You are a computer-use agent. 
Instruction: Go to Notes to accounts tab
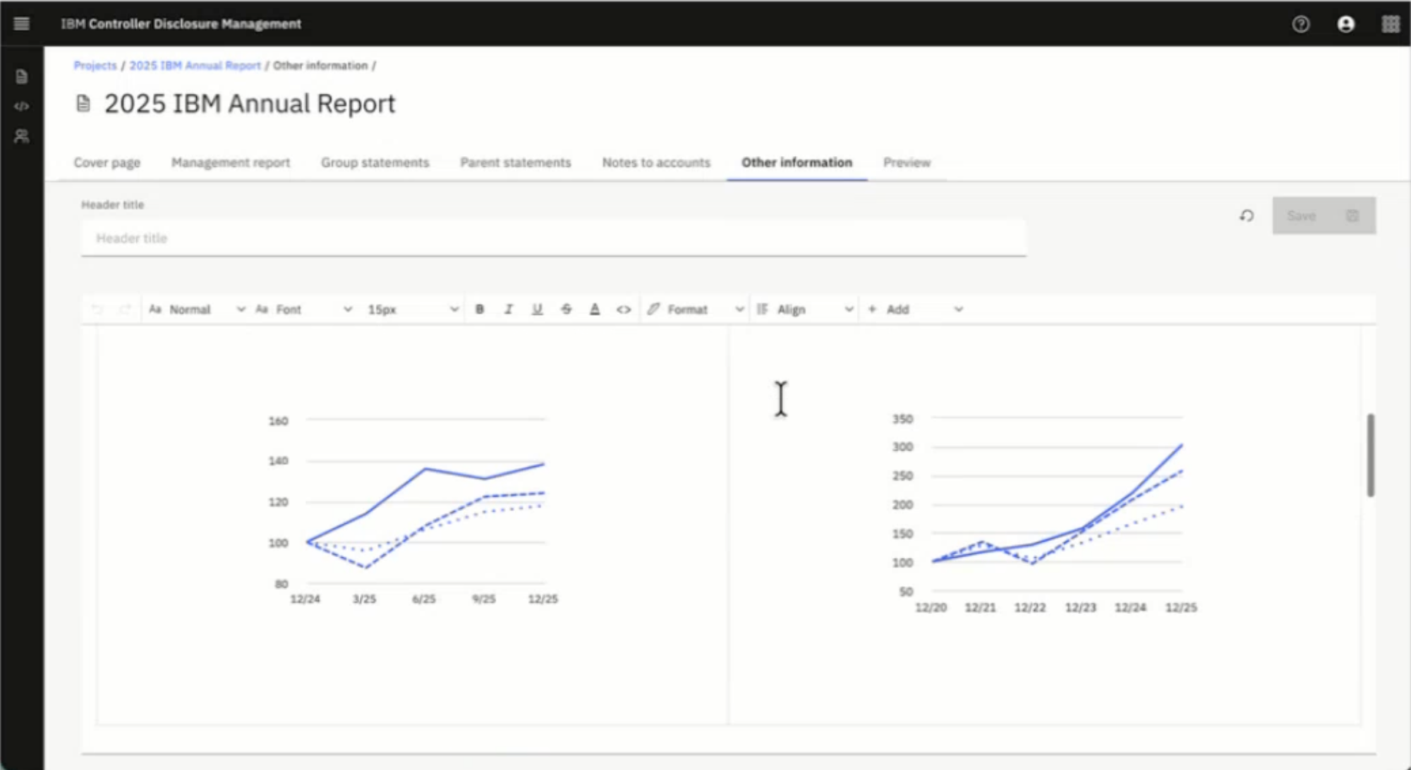(656, 163)
